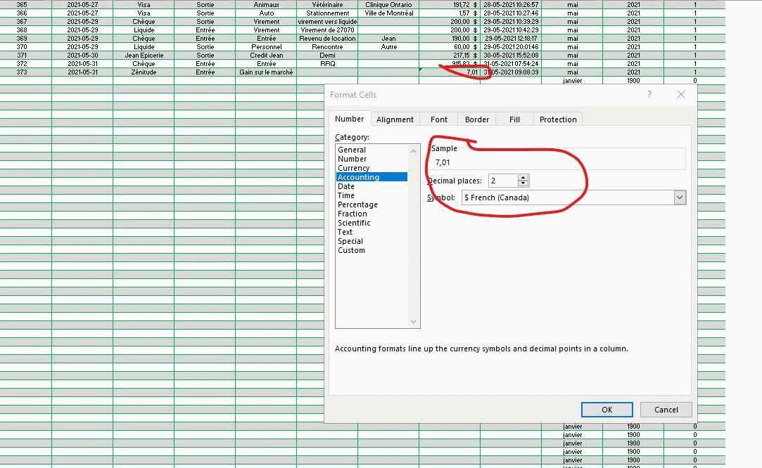Increase decimal places with up spinner arrow

pos(523,178)
